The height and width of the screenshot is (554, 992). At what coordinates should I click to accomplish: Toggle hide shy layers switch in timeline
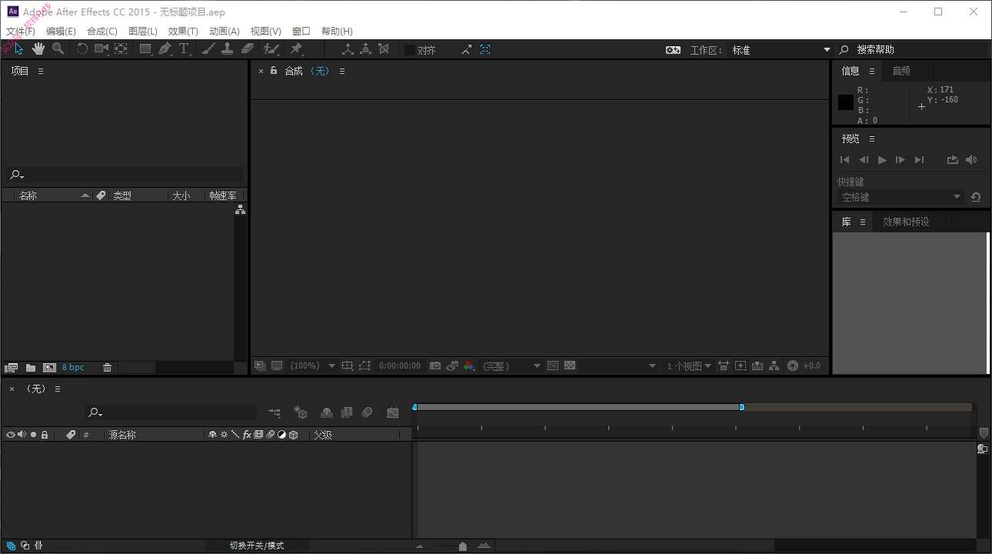coord(327,413)
